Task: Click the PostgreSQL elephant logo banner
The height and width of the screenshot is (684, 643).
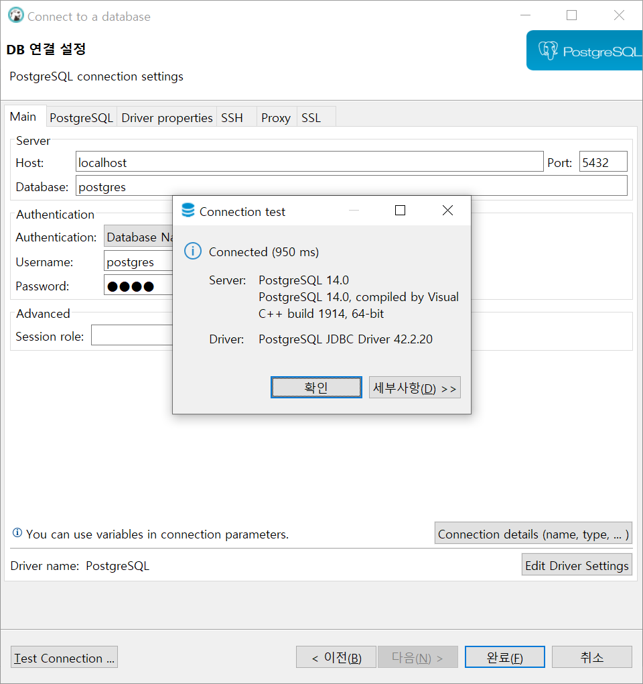Action: click(x=585, y=50)
